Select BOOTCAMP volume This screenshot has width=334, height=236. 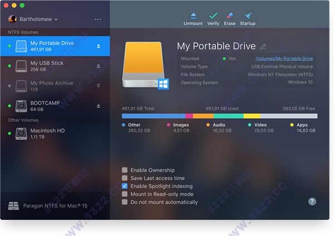click(x=55, y=106)
